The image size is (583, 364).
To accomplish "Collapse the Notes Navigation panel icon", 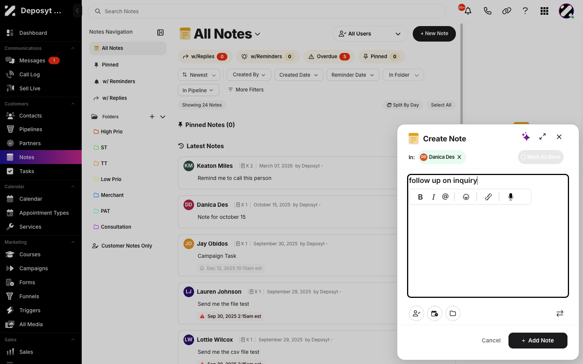I will tap(160, 33).
